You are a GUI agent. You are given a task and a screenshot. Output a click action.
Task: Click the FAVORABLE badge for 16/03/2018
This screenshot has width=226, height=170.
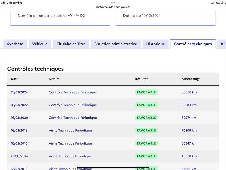point(146,131)
